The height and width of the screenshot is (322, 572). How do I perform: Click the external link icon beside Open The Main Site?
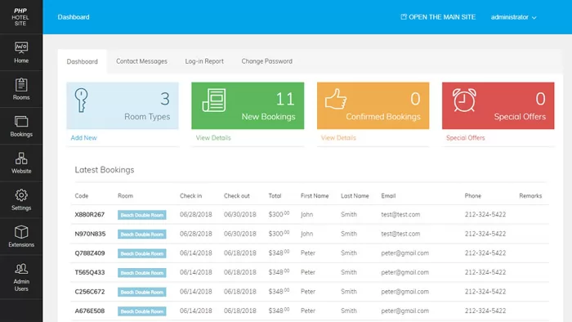point(404,17)
